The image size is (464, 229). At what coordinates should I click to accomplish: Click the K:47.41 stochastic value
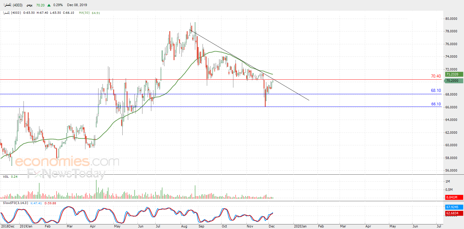pos(36,203)
